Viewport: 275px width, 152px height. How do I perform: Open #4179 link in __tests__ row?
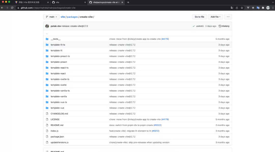(x=165, y=39)
